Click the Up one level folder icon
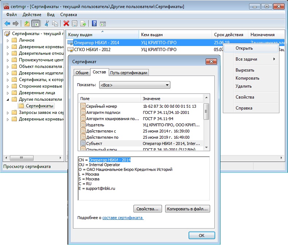The height and width of the screenshot is (245, 288). tap(27, 23)
